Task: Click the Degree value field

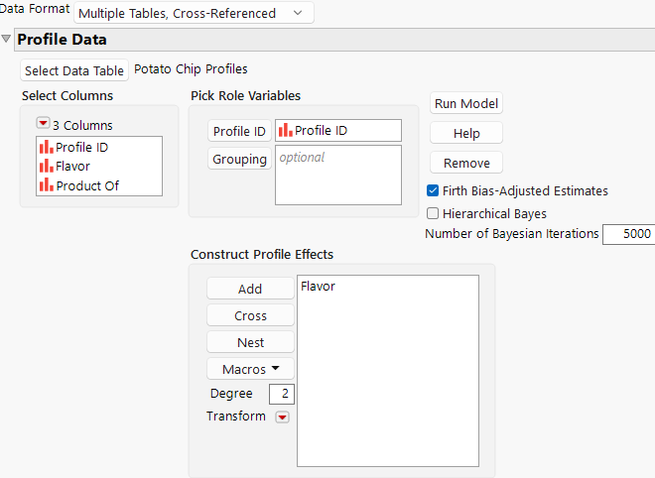Action: tap(282, 394)
